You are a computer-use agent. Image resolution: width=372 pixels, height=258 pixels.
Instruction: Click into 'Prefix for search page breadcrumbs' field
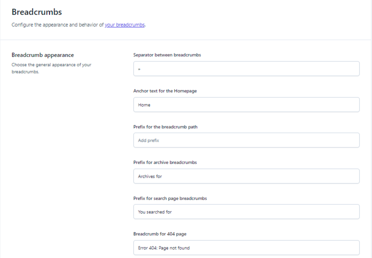pyautogui.click(x=246, y=212)
